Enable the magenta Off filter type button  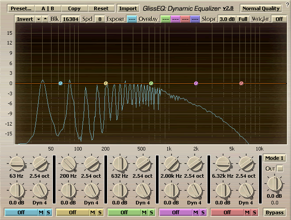click(176, 212)
